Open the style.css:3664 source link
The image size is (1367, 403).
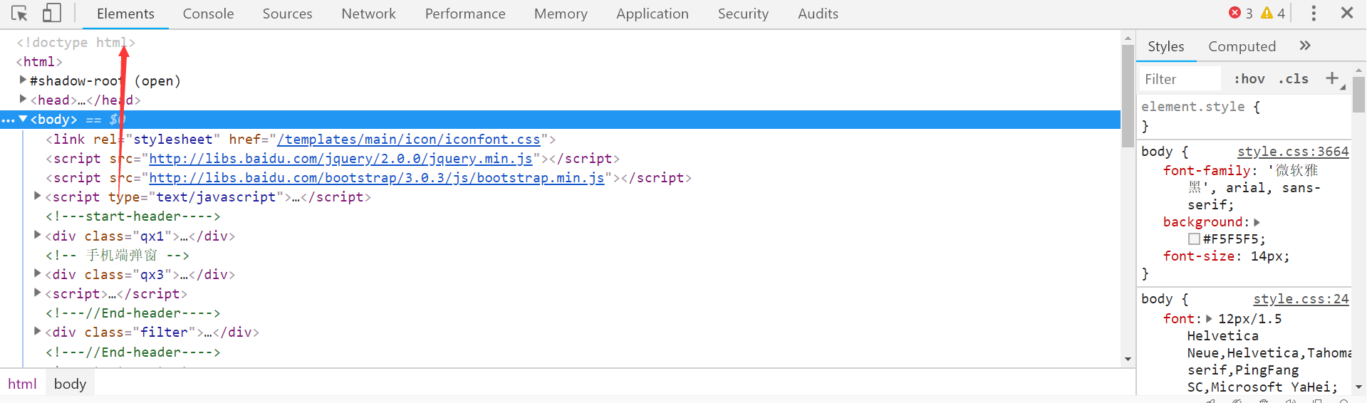coord(1293,152)
